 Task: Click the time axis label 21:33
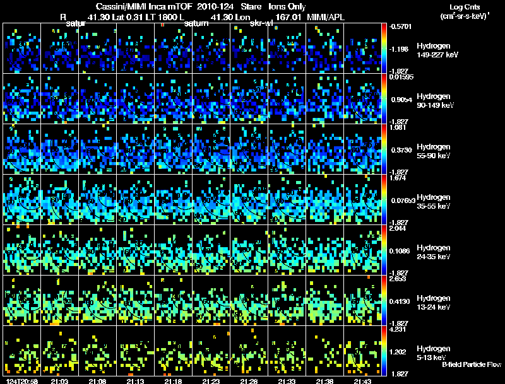(287, 381)
